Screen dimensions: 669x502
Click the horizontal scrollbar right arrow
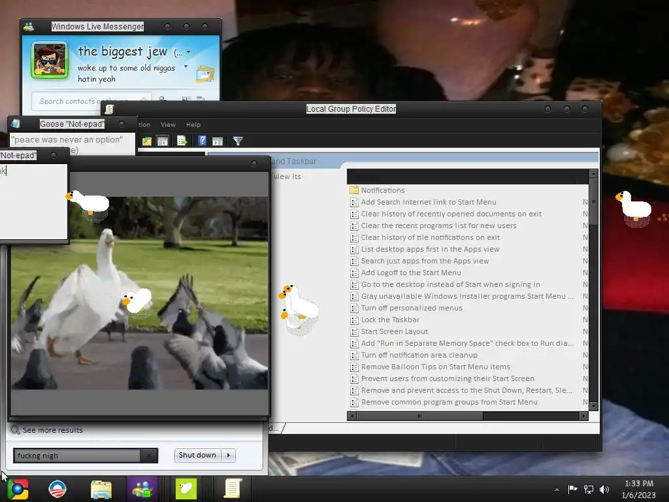tap(583, 416)
